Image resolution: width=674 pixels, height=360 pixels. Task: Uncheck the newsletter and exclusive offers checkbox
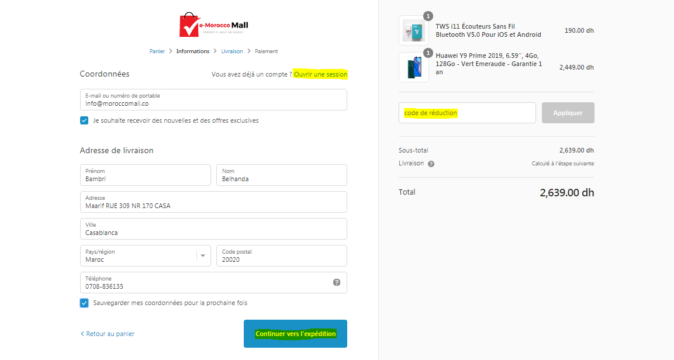pos(84,120)
